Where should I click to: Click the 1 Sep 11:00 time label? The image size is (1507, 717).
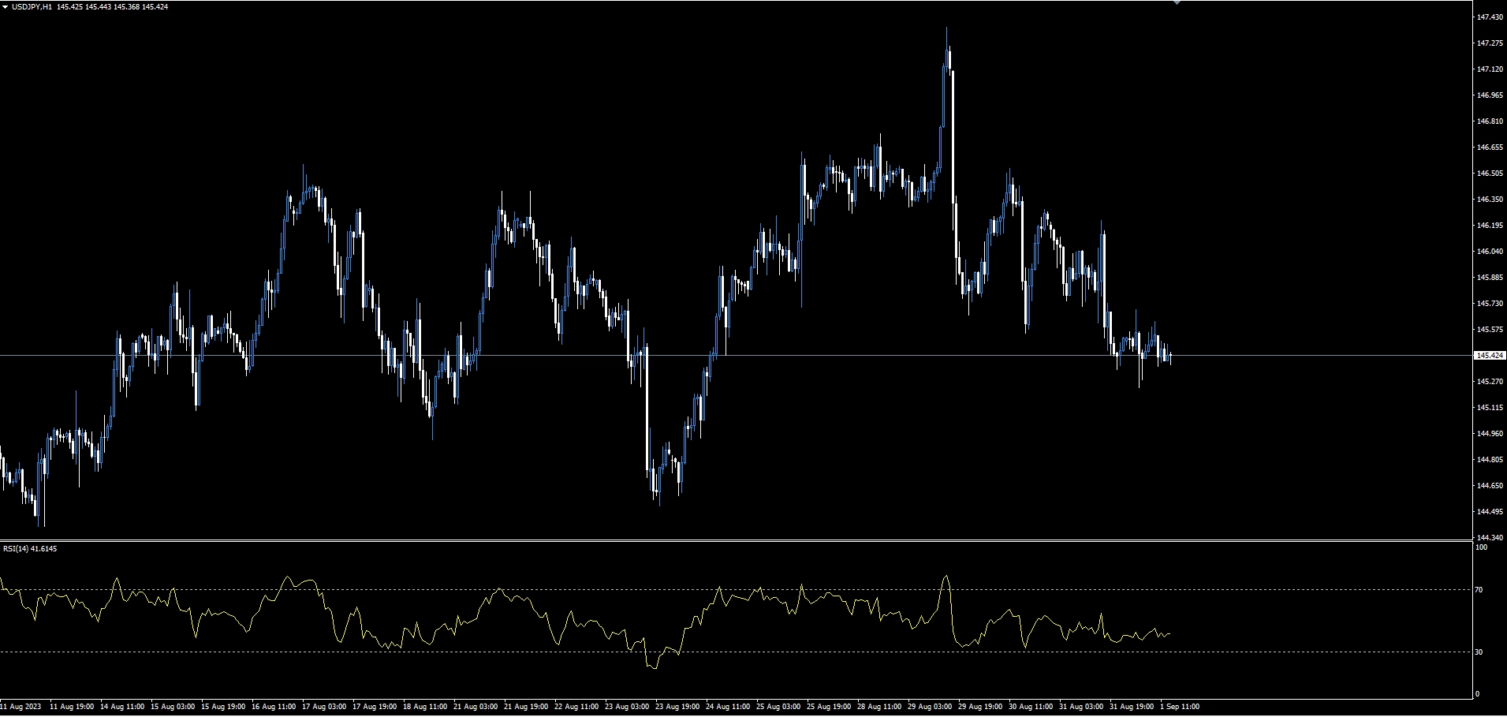pos(1180,707)
